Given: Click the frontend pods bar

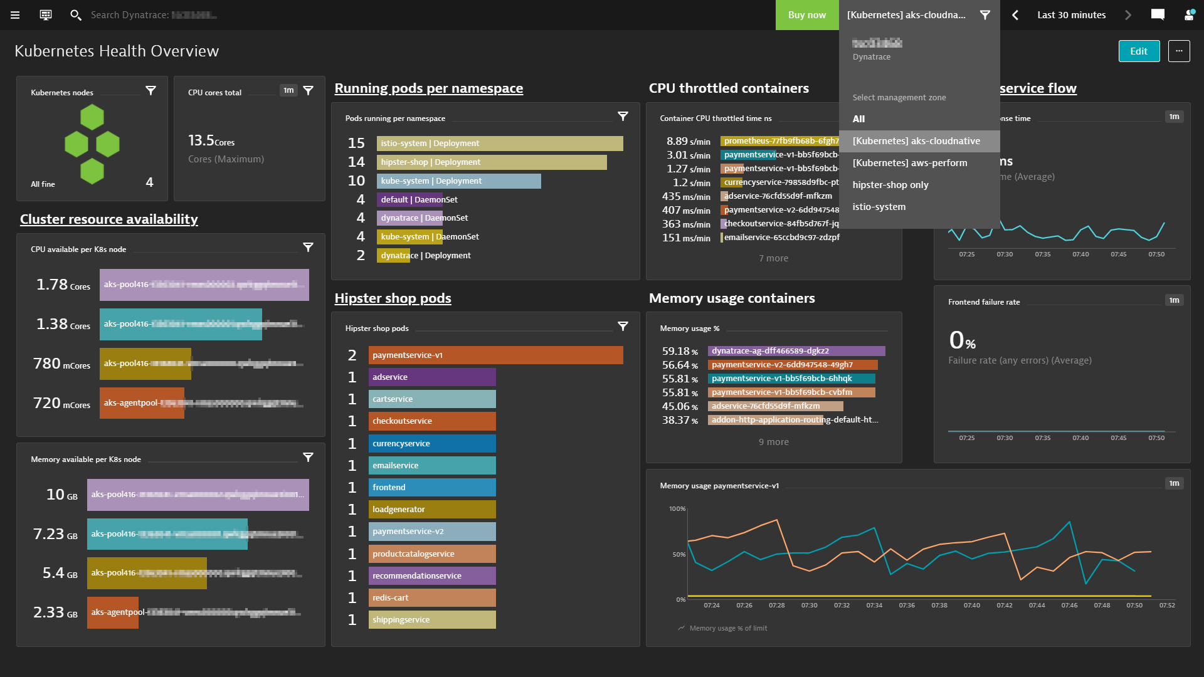Looking at the screenshot, I should coord(432,488).
